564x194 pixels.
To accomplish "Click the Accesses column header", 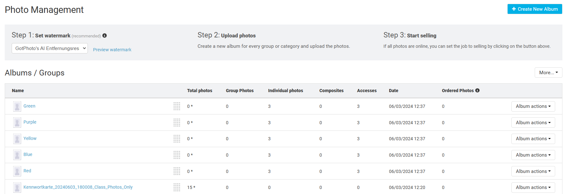I will click(x=367, y=91).
